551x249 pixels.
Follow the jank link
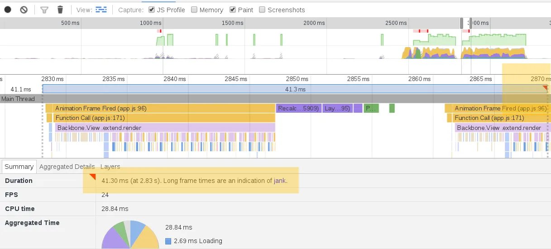[x=280, y=181]
